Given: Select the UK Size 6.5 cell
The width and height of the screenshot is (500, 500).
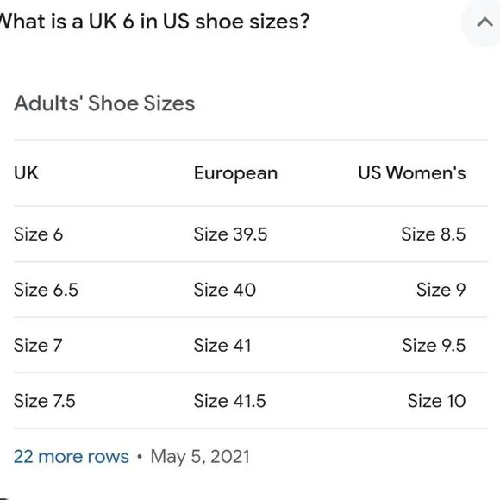Looking at the screenshot, I should coord(46,290).
